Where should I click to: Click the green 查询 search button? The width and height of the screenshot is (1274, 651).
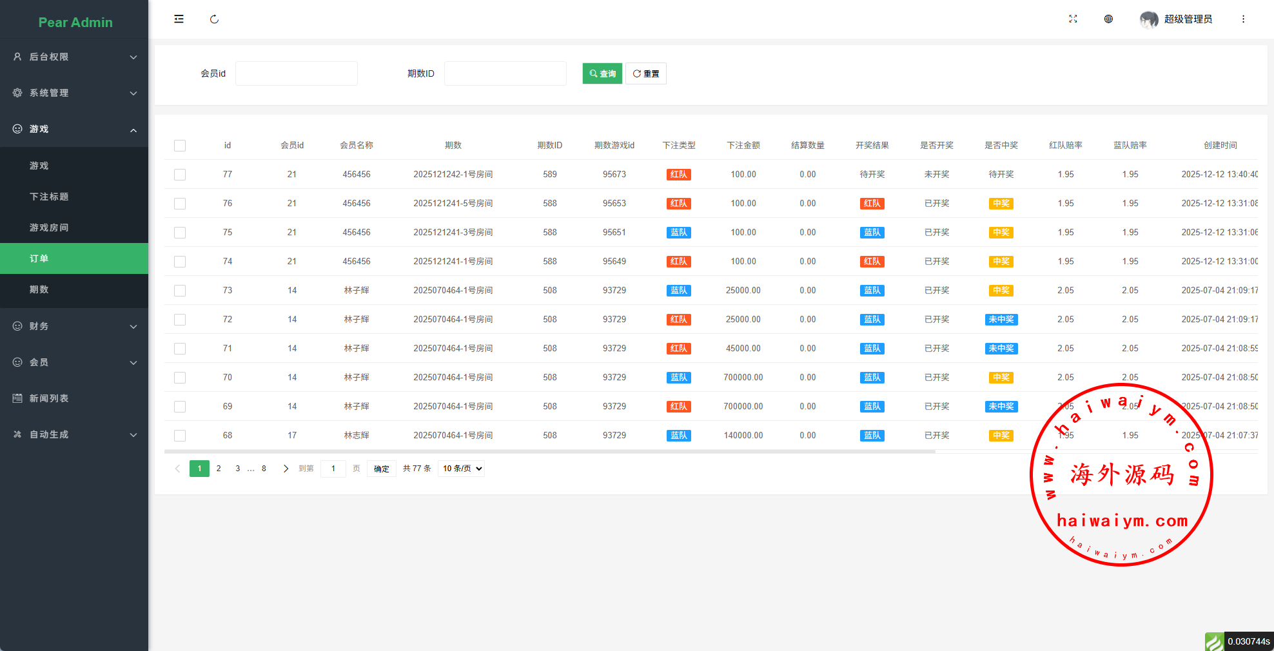click(x=602, y=73)
